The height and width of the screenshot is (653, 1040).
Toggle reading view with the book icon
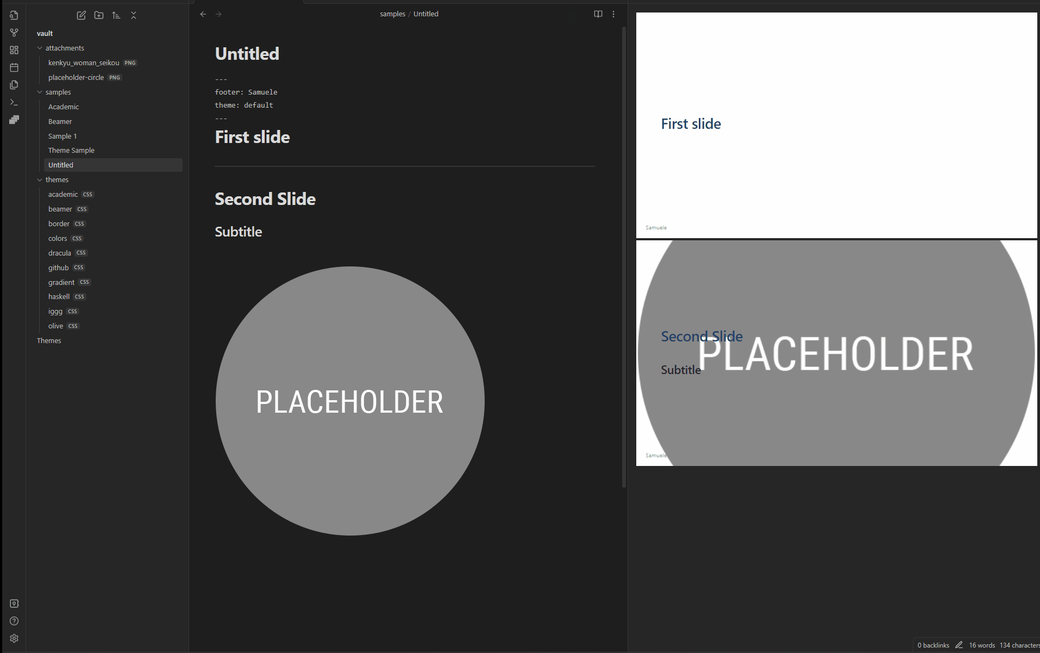click(598, 14)
